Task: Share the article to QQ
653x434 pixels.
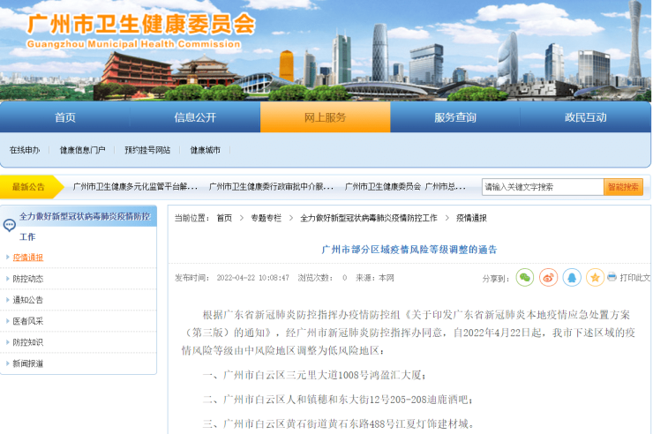Action: (572, 277)
